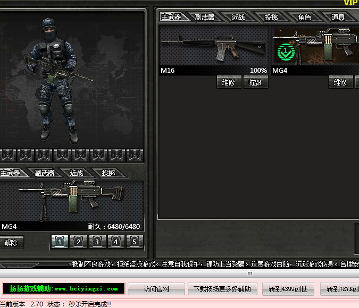This screenshot has height=308, width=359.
Task: Switch to the 道具 inventory tab
Action: [338, 17]
